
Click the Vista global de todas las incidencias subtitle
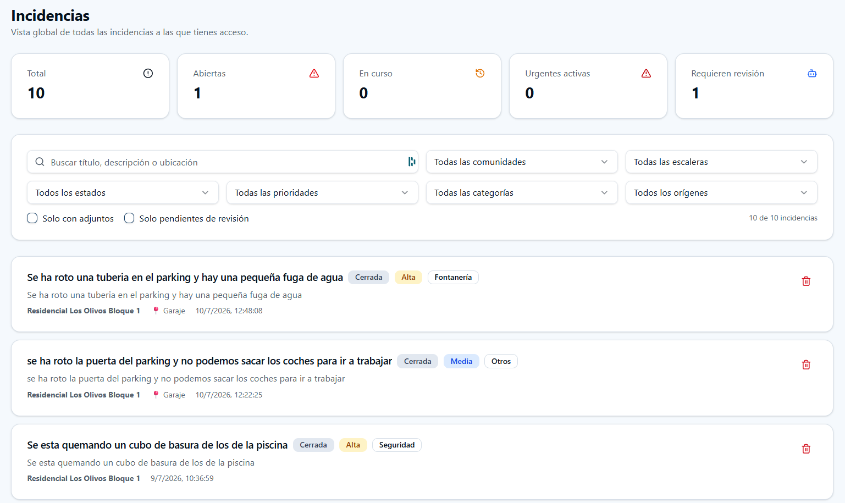coord(130,32)
